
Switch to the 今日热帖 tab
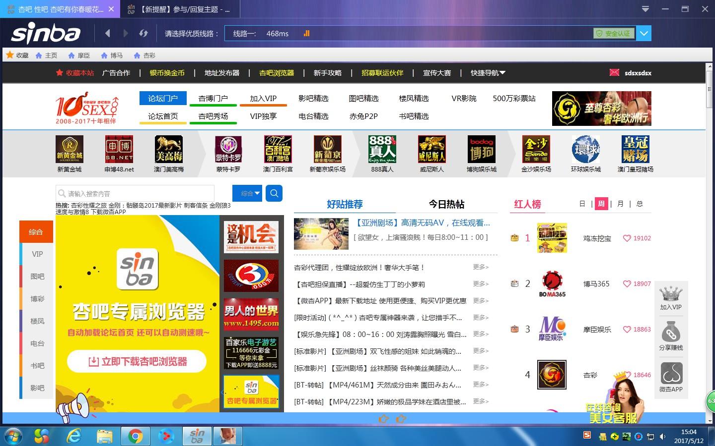[446, 204]
